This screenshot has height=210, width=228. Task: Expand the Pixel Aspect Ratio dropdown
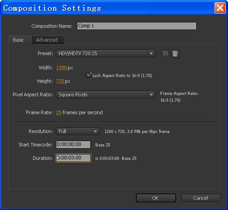(x=106, y=94)
